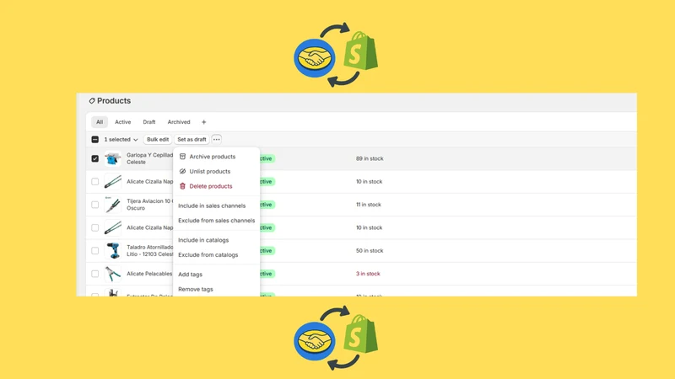
Task: Open Garlopa Y Cepillad product thumbnail
Action: click(113, 158)
